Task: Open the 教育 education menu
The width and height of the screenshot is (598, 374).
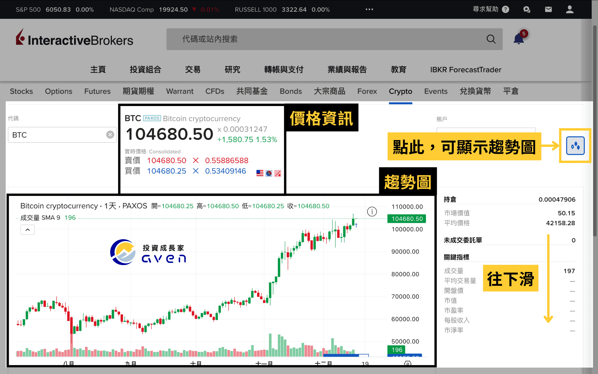Action: pos(398,70)
